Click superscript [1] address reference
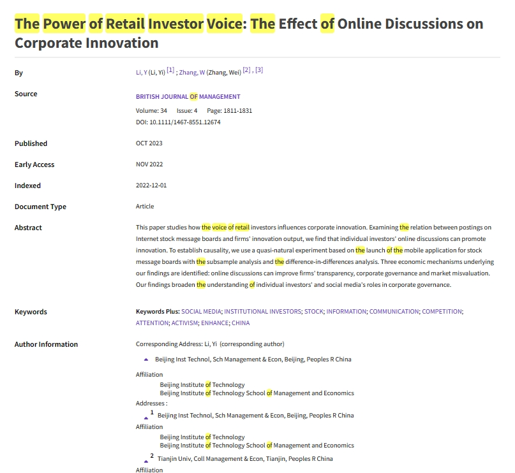This screenshot has height=473, width=515. [170, 70]
